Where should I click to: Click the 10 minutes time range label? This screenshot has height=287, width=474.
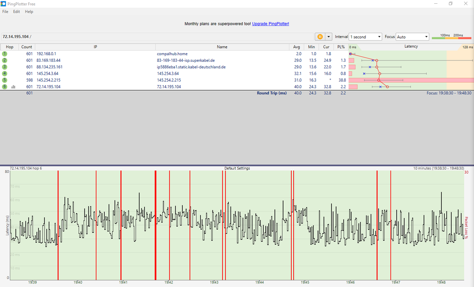pos(438,168)
